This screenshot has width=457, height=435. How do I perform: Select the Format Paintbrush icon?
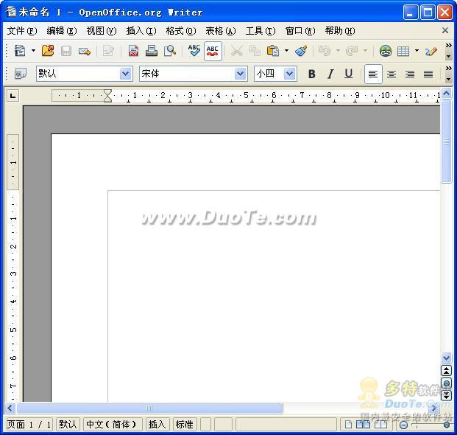click(x=302, y=51)
